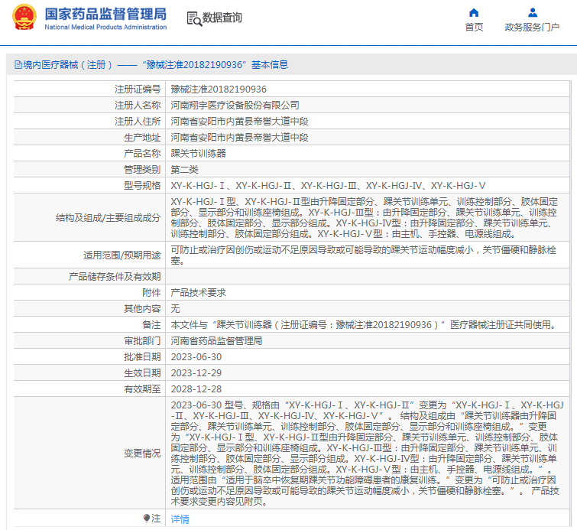577x530 pixels.
Task: Click the 附件 row label
Action: pos(151,292)
